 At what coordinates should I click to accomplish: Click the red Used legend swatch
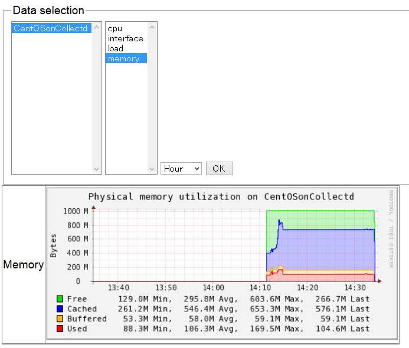(x=60, y=329)
